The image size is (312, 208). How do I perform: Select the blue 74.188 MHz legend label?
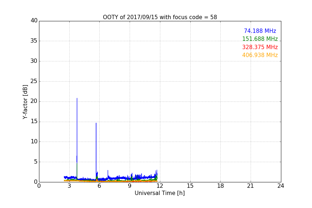(260, 31)
